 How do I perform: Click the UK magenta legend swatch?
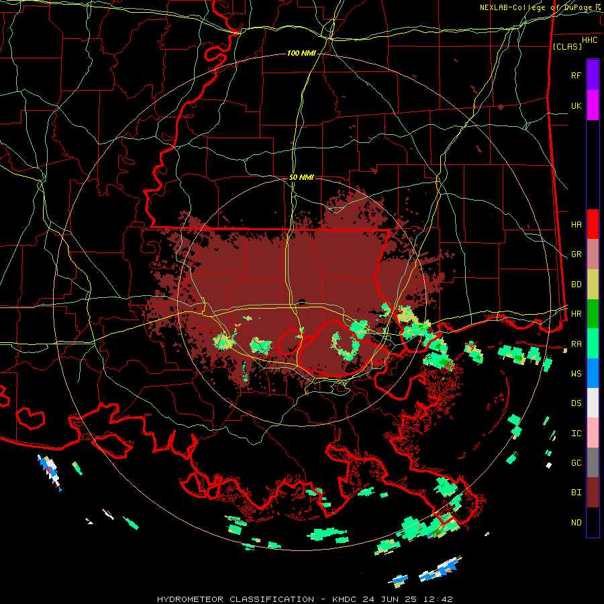point(593,105)
